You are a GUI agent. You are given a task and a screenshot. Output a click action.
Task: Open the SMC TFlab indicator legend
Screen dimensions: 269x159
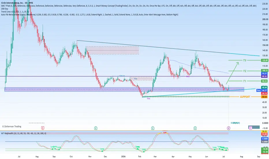point(129,6)
